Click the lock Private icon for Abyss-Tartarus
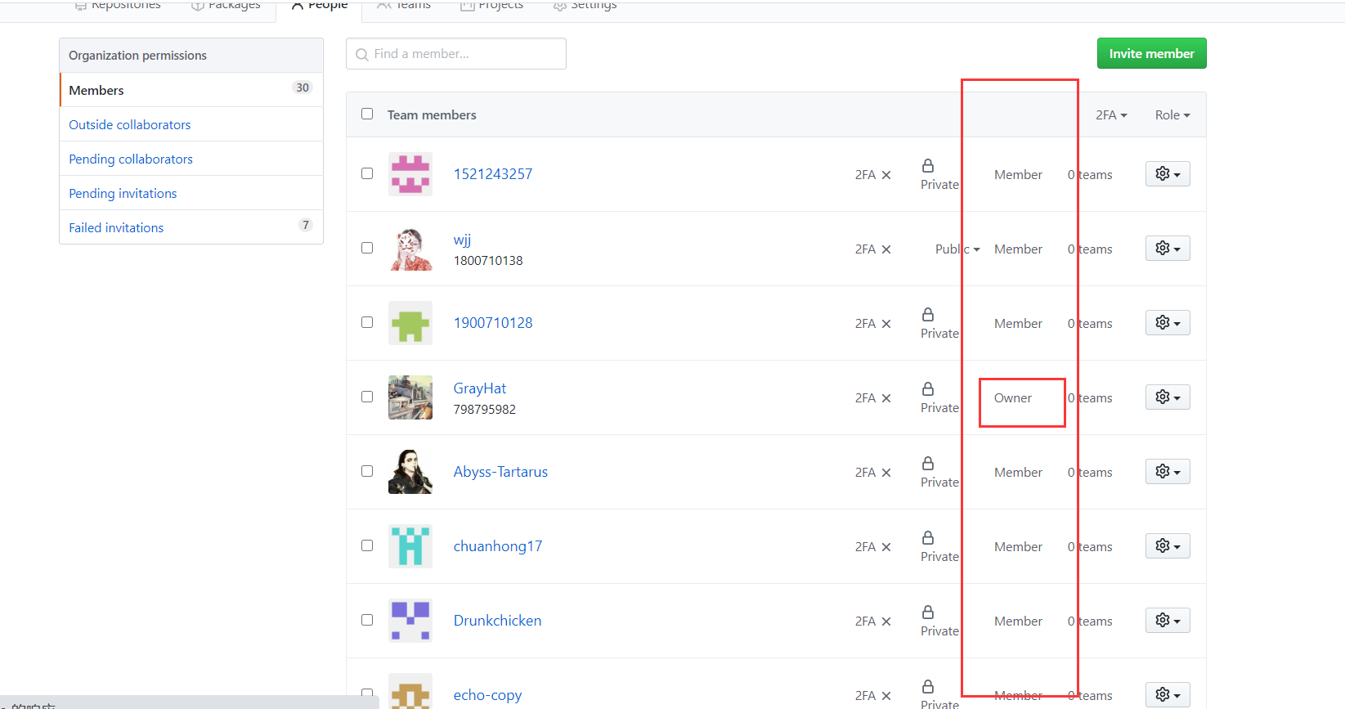1345x709 pixels. pos(928,464)
